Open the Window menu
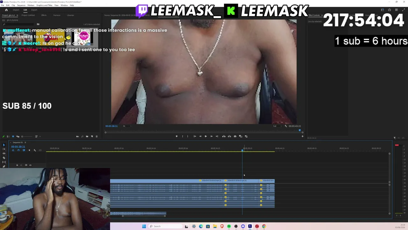 [x=64, y=5]
